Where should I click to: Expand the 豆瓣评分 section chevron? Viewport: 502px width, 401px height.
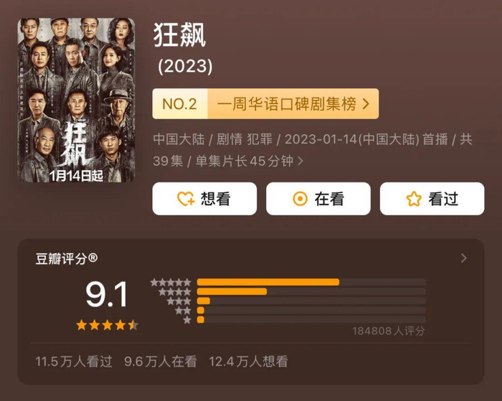[463, 258]
